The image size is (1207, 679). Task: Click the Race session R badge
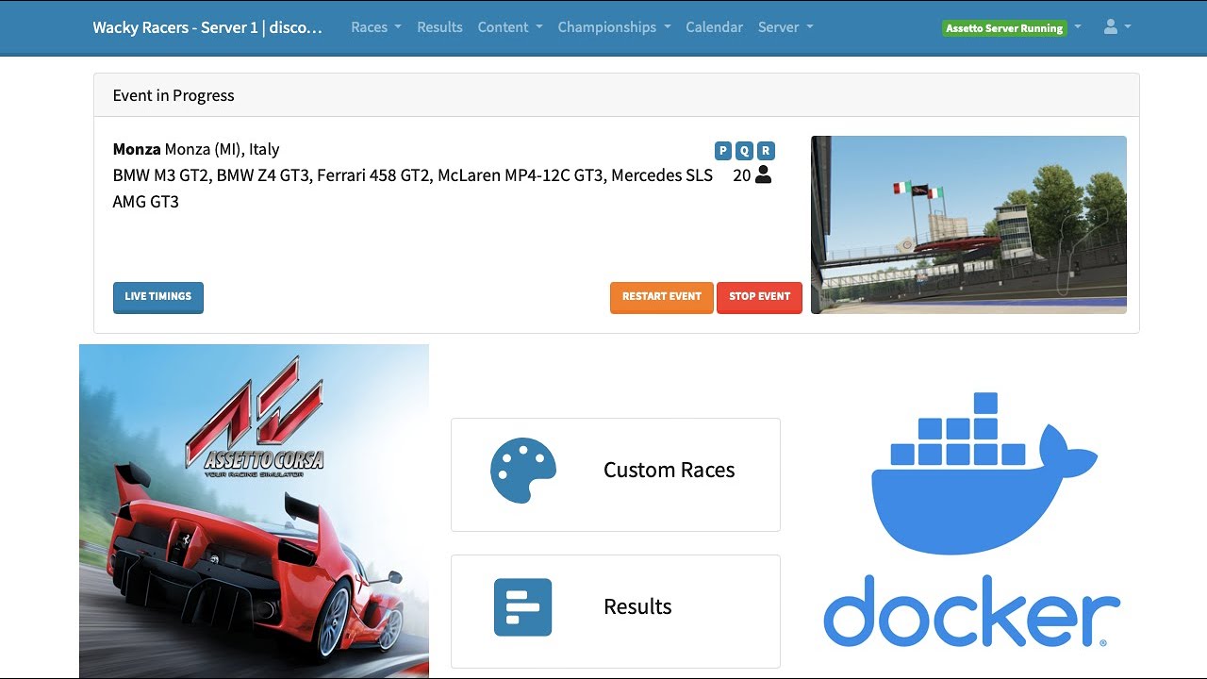pos(766,150)
